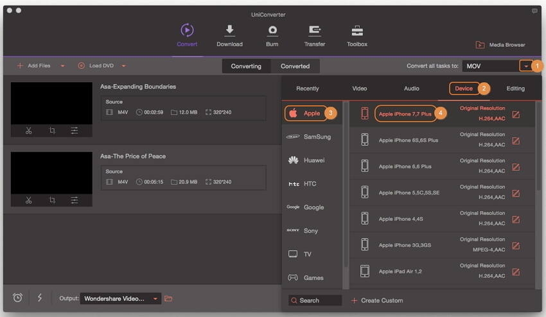Select Apple iPhone 5,5C,5S,SE preset
Screen dimensions: 546x317
click(x=442, y=193)
